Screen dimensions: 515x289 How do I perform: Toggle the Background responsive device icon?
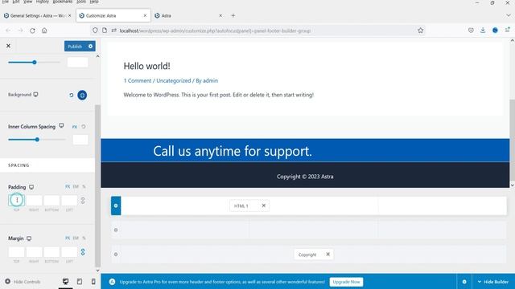tap(35, 95)
